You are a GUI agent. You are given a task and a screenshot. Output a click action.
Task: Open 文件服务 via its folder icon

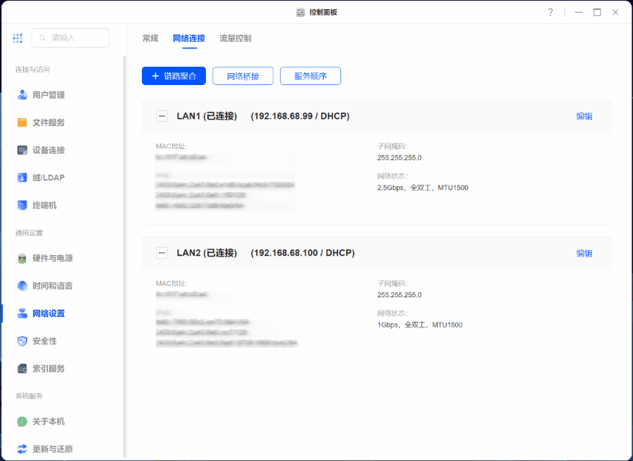point(23,122)
